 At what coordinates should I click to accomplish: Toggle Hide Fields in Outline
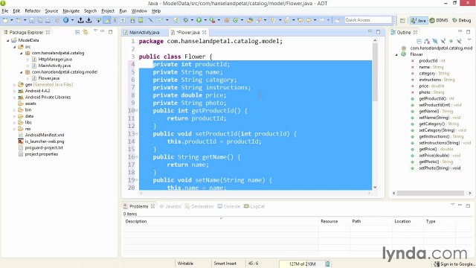[435, 42]
